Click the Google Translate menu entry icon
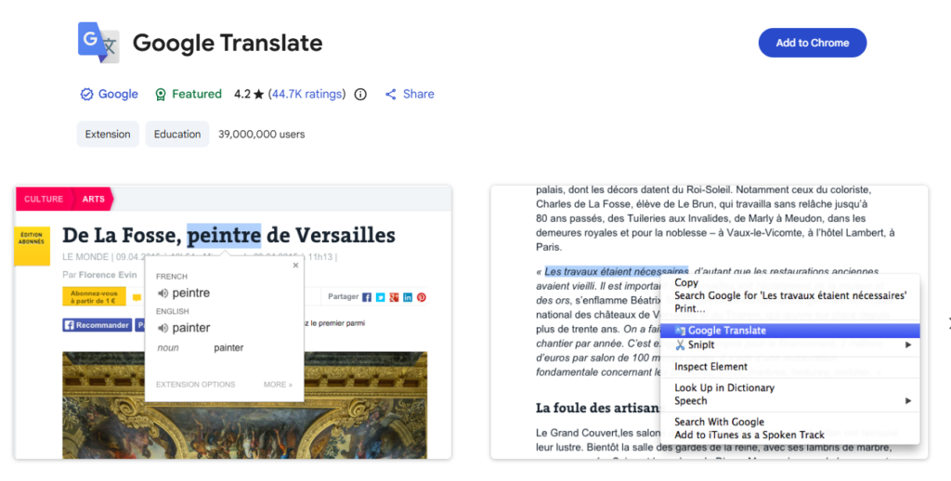 tap(680, 331)
